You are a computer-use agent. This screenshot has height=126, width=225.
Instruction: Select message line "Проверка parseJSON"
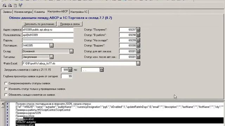click(28, 113)
